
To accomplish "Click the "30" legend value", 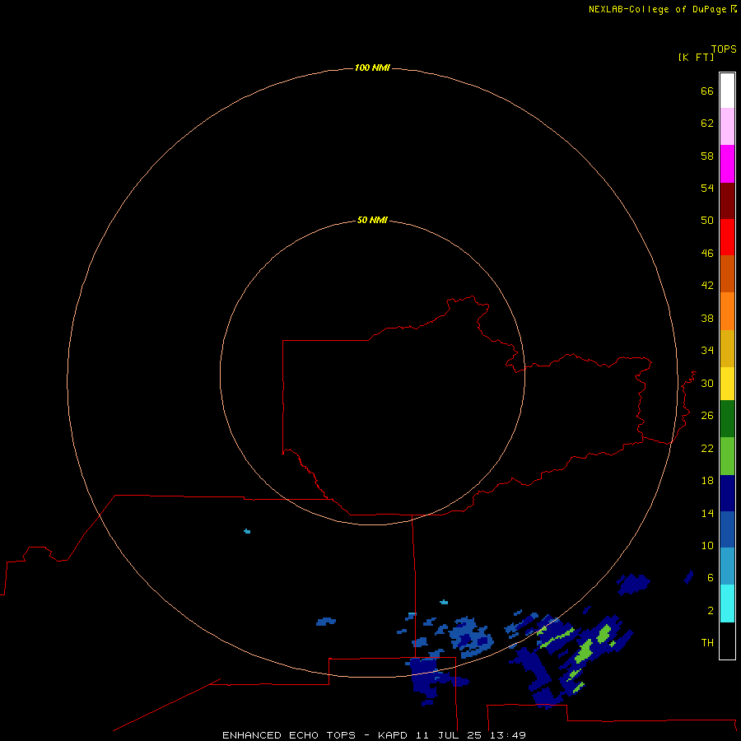I will 707,383.
